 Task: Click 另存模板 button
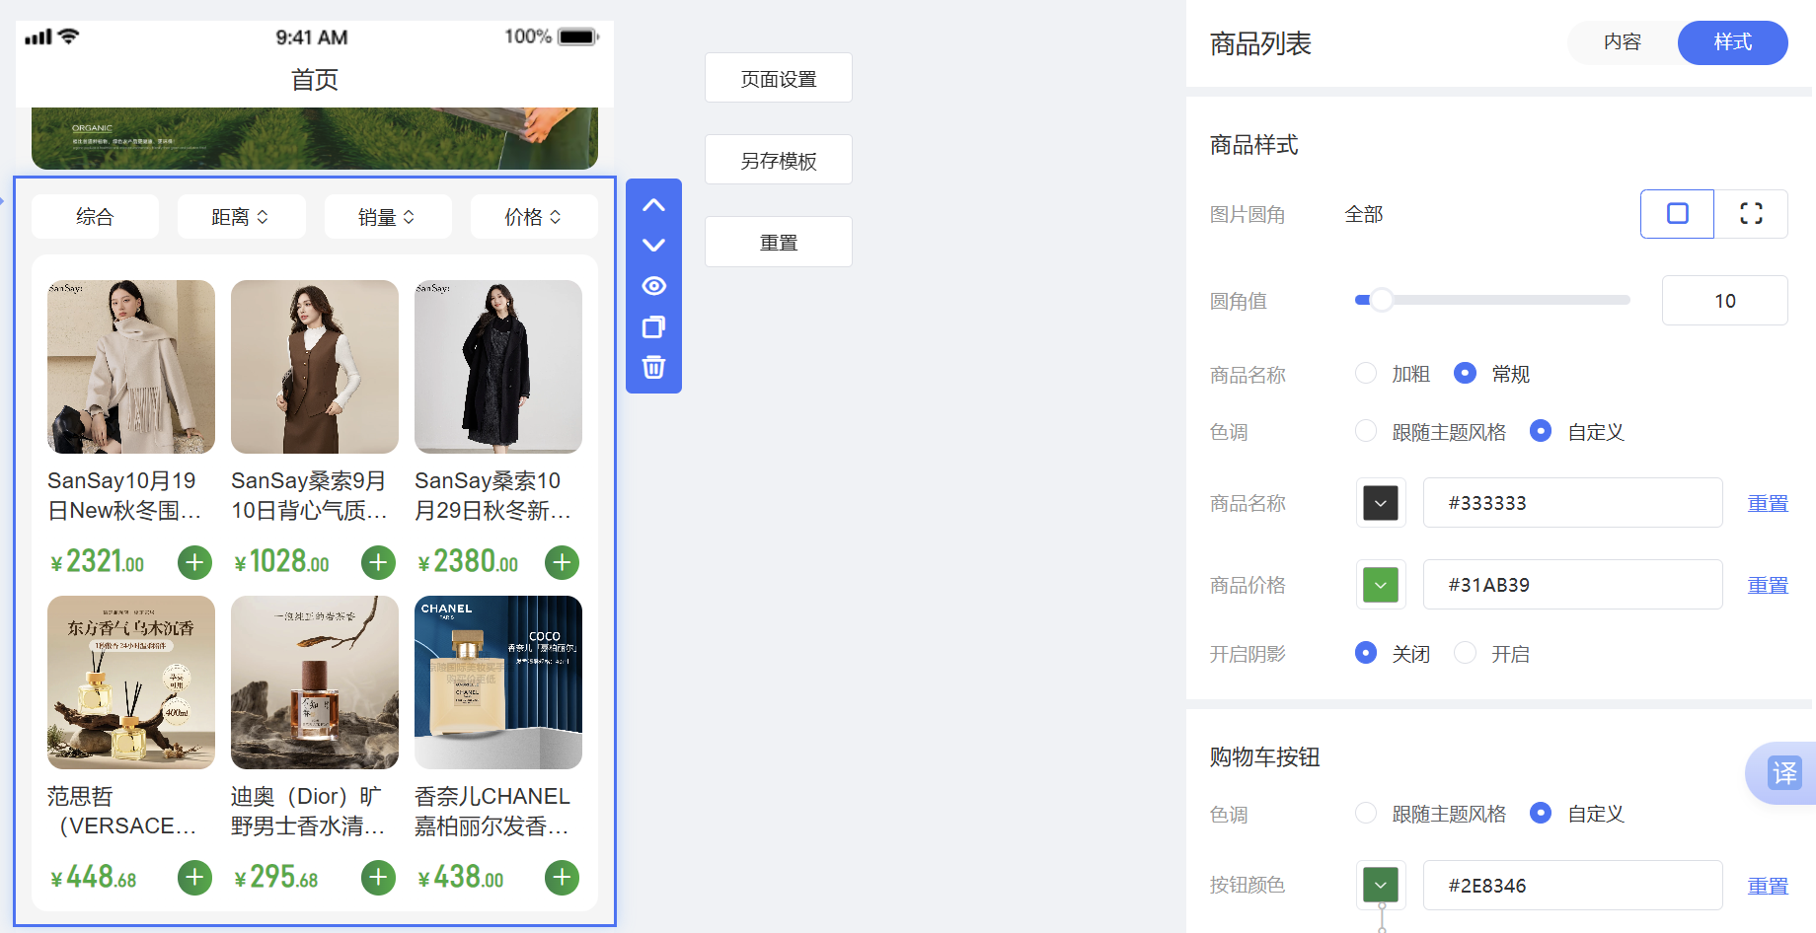tap(779, 160)
